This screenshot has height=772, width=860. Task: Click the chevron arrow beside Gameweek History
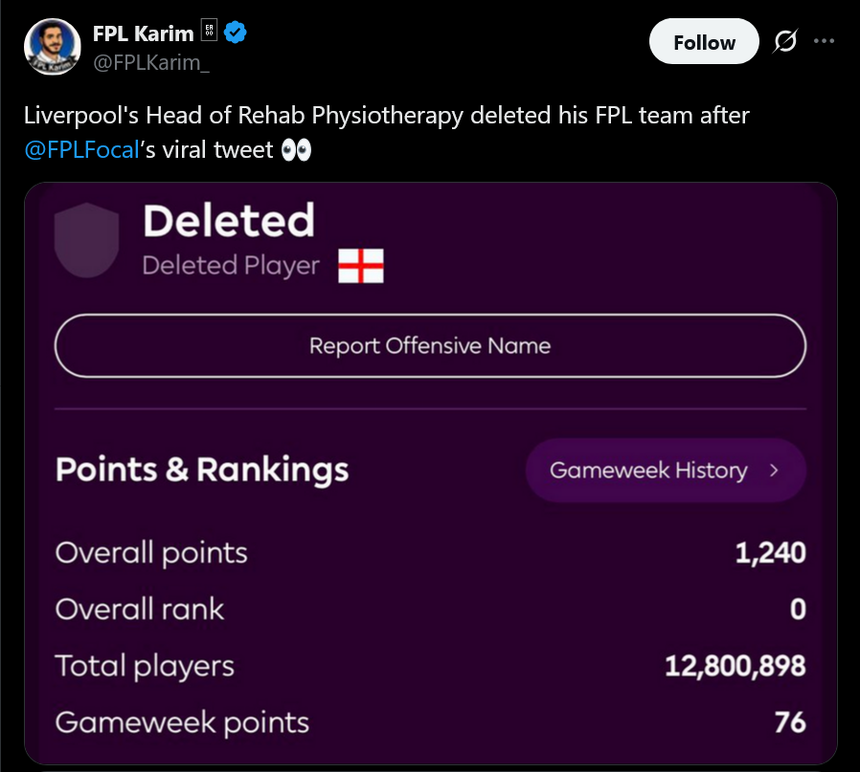(774, 471)
